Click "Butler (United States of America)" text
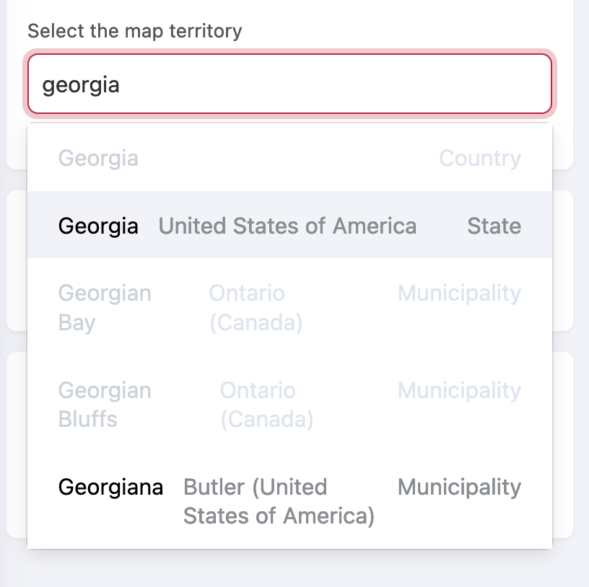 279,501
